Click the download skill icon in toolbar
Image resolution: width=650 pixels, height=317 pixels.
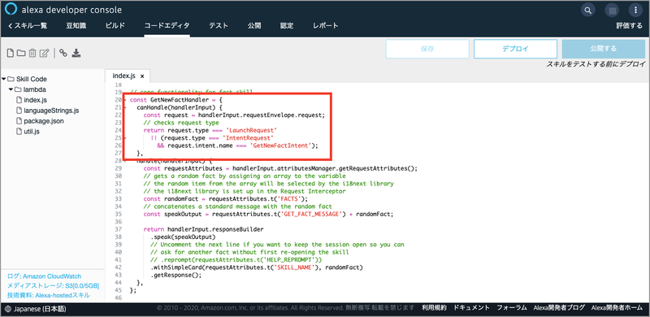pos(76,53)
